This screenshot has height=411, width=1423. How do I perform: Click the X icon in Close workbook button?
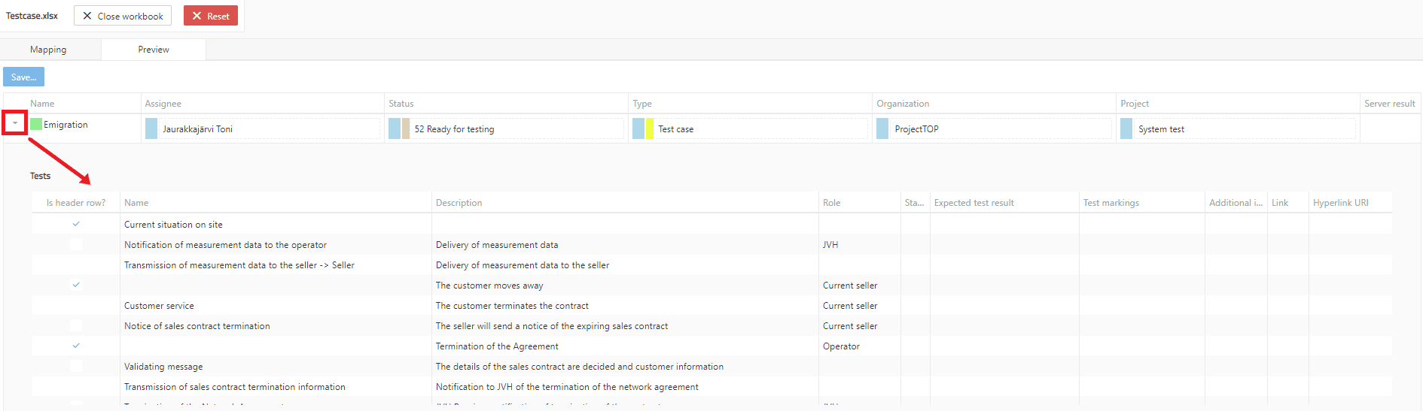coord(87,16)
